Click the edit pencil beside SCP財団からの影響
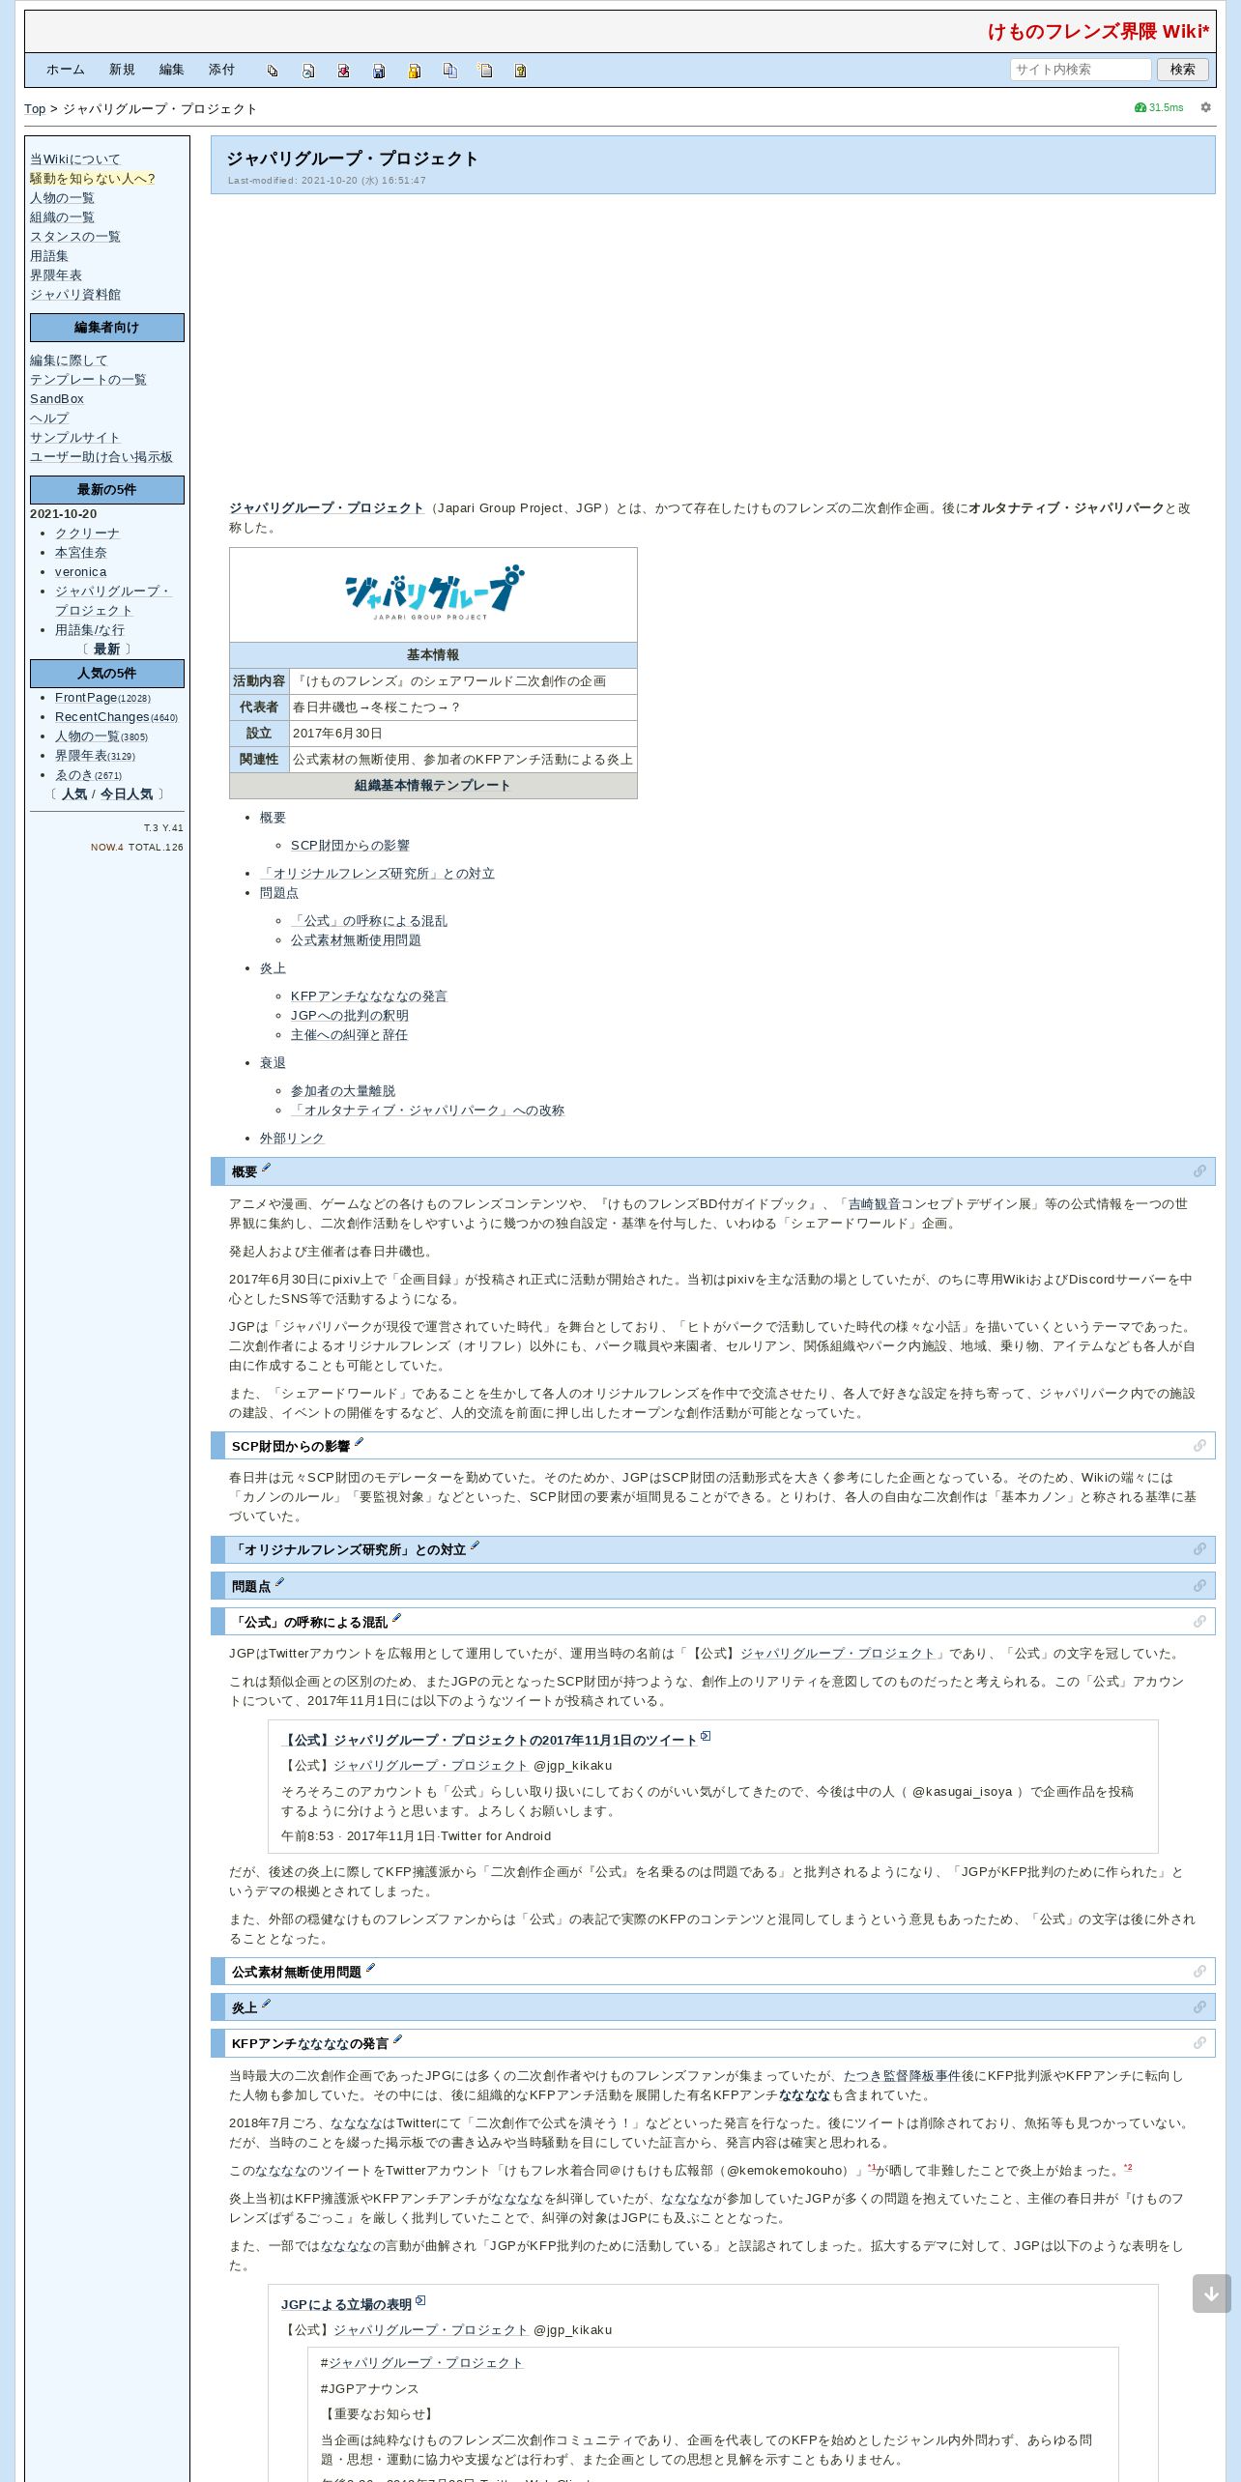1241x2482 pixels. tap(359, 1443)
